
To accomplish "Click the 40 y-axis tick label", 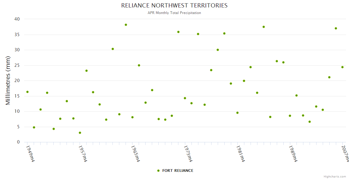I will click(17, 19).
